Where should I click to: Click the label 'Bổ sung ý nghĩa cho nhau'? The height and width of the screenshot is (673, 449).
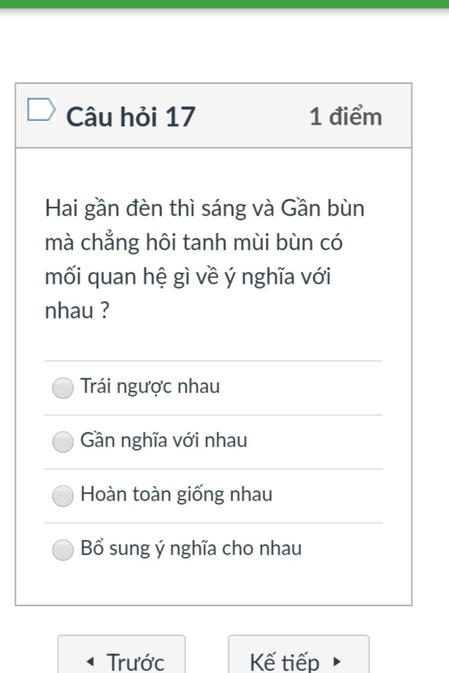coord(191,548)
